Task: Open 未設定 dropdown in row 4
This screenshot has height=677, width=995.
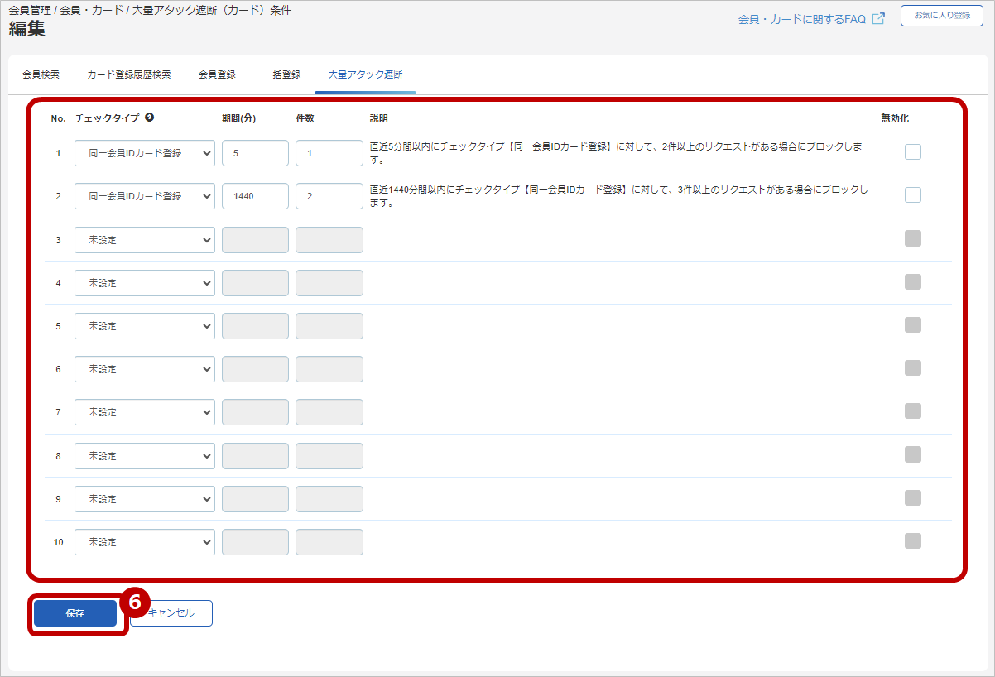Action: coord(145,283)
